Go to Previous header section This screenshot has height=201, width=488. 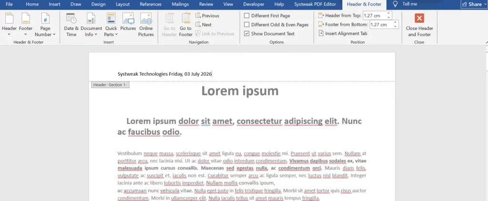(207, 16)
